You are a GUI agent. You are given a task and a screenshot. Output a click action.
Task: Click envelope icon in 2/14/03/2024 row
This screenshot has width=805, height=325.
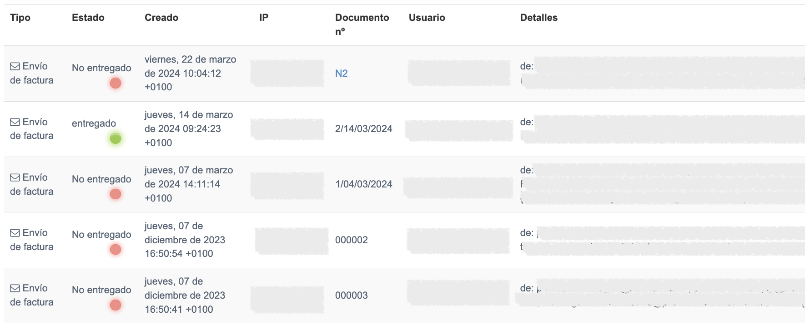pos(15,122)
